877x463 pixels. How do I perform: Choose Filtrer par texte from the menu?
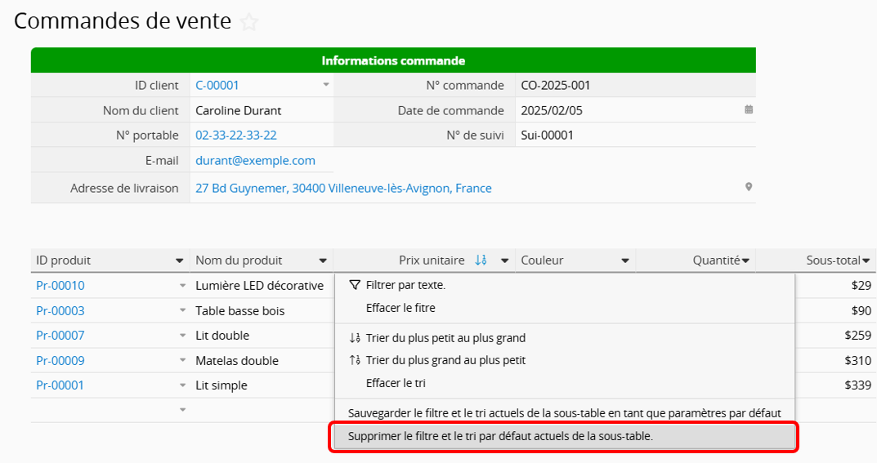tap(405, 285)
